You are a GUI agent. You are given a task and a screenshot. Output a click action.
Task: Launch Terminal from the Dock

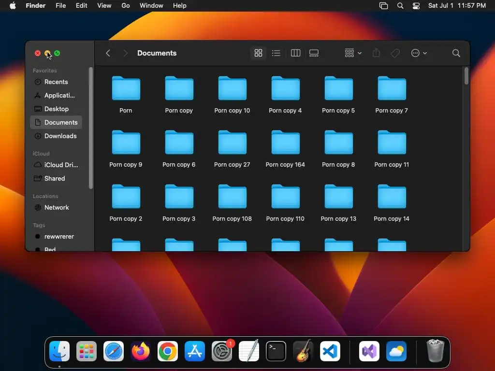tap(276, 351)
